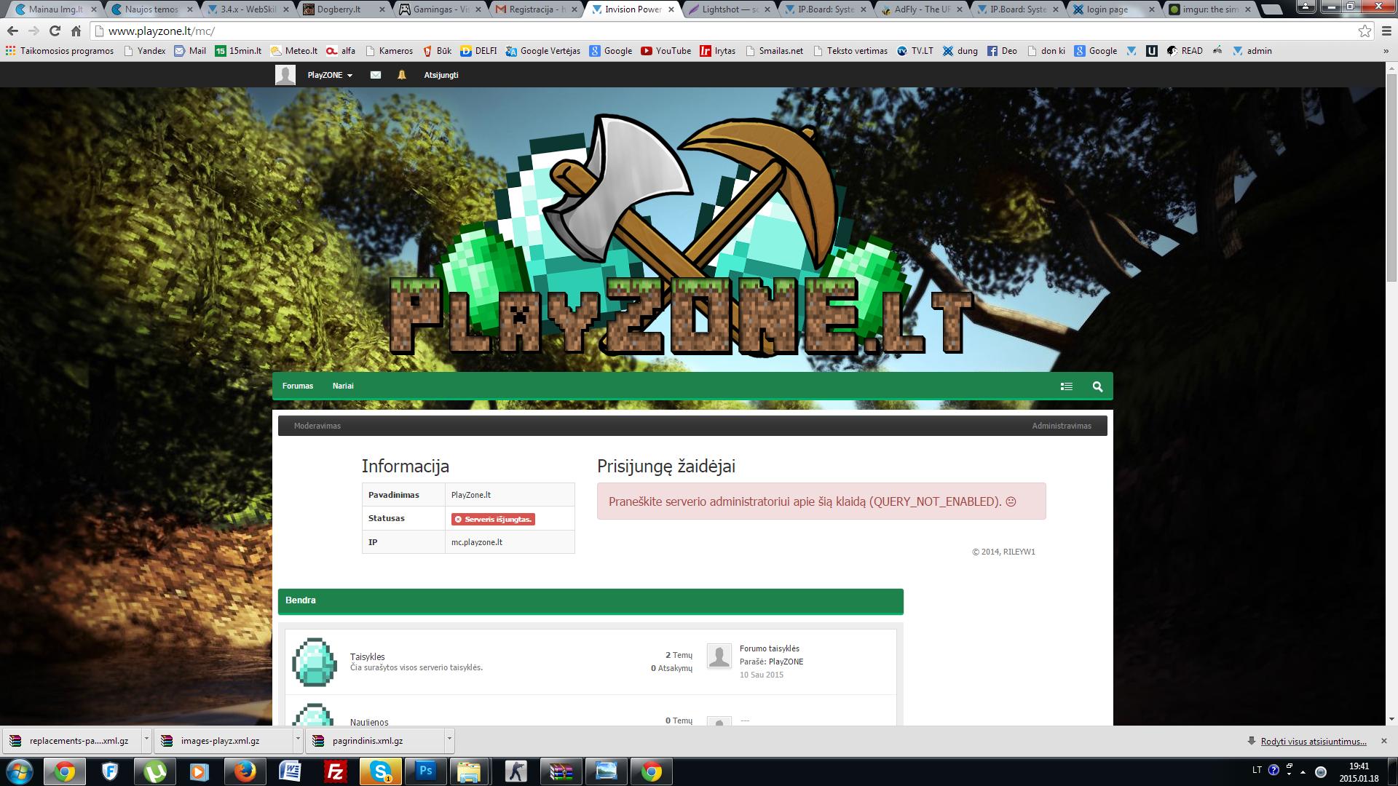This screenshot has width=1398, height=786.
Task: Open the forum search magnifier
Action: click(x=1097, y=386)
